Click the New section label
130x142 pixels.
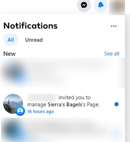pos(10,54)
